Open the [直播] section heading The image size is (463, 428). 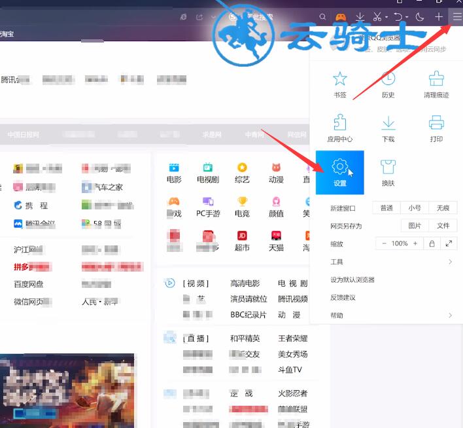pos(196,338)
